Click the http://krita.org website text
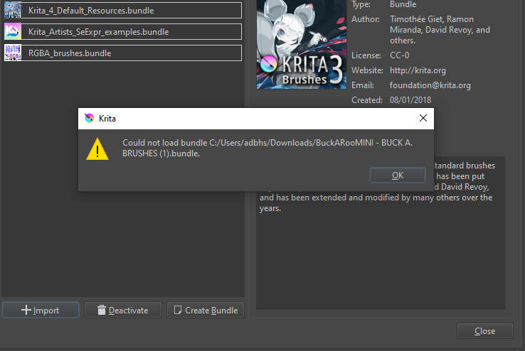Viewport: 525px width, 351px height. [x=418, y=70]
